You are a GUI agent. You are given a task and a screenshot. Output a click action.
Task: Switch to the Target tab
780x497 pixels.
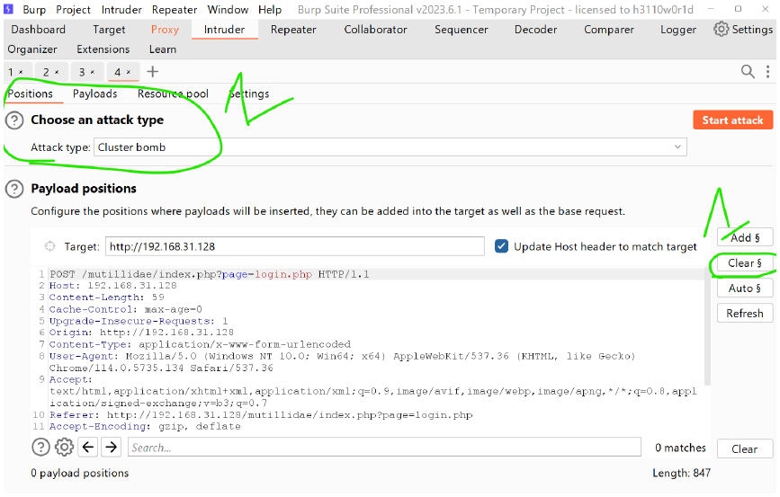pyautogui.click(x=109, y=30)
